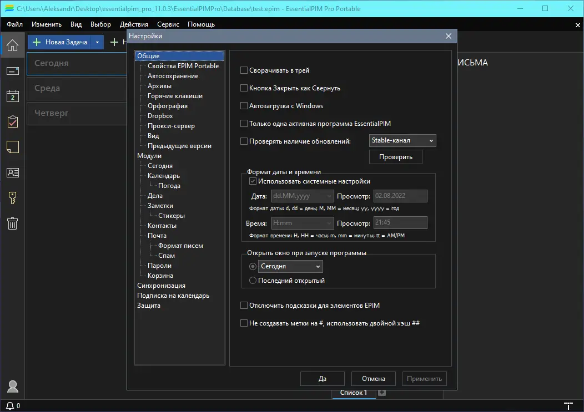Click the notification bell icon
Image resolution: width=584 pixels, height=412 pixels.
click(10, 406)
